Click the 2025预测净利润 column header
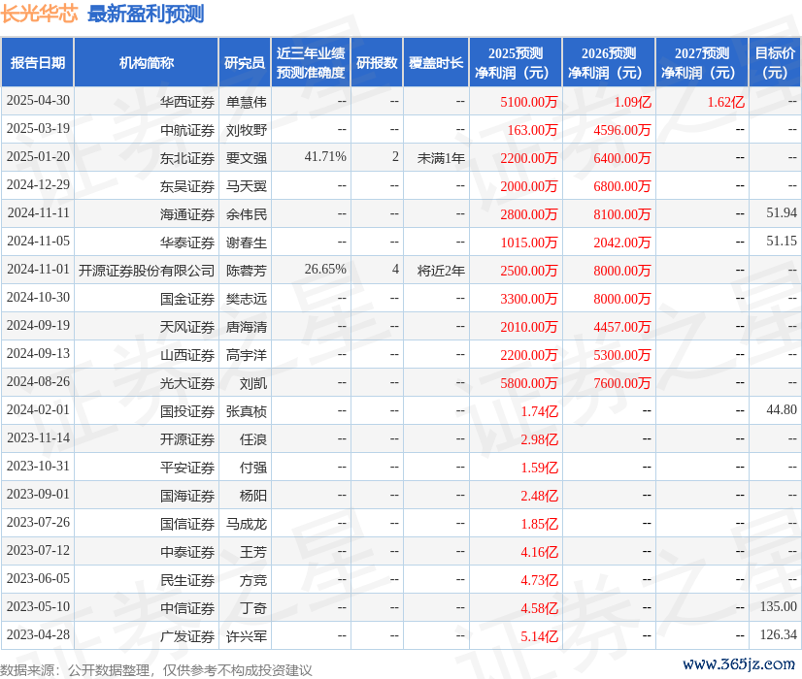This screenshot has height=679, width=802. (x=516, y=62)
